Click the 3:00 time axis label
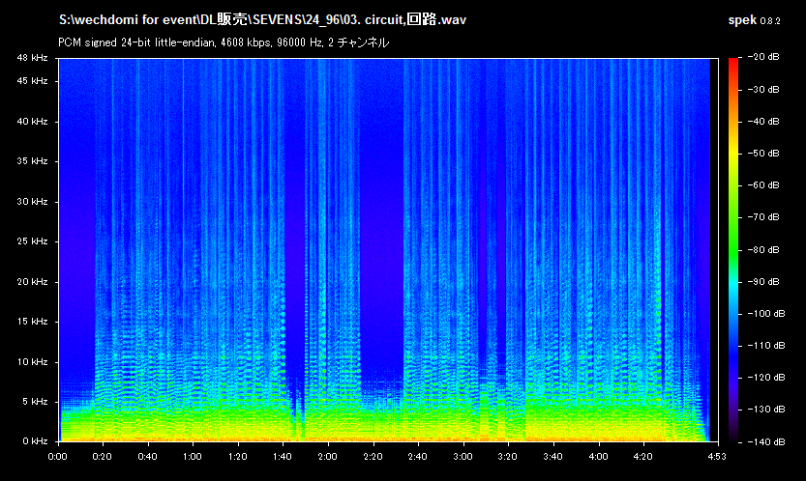 (463, 456)
